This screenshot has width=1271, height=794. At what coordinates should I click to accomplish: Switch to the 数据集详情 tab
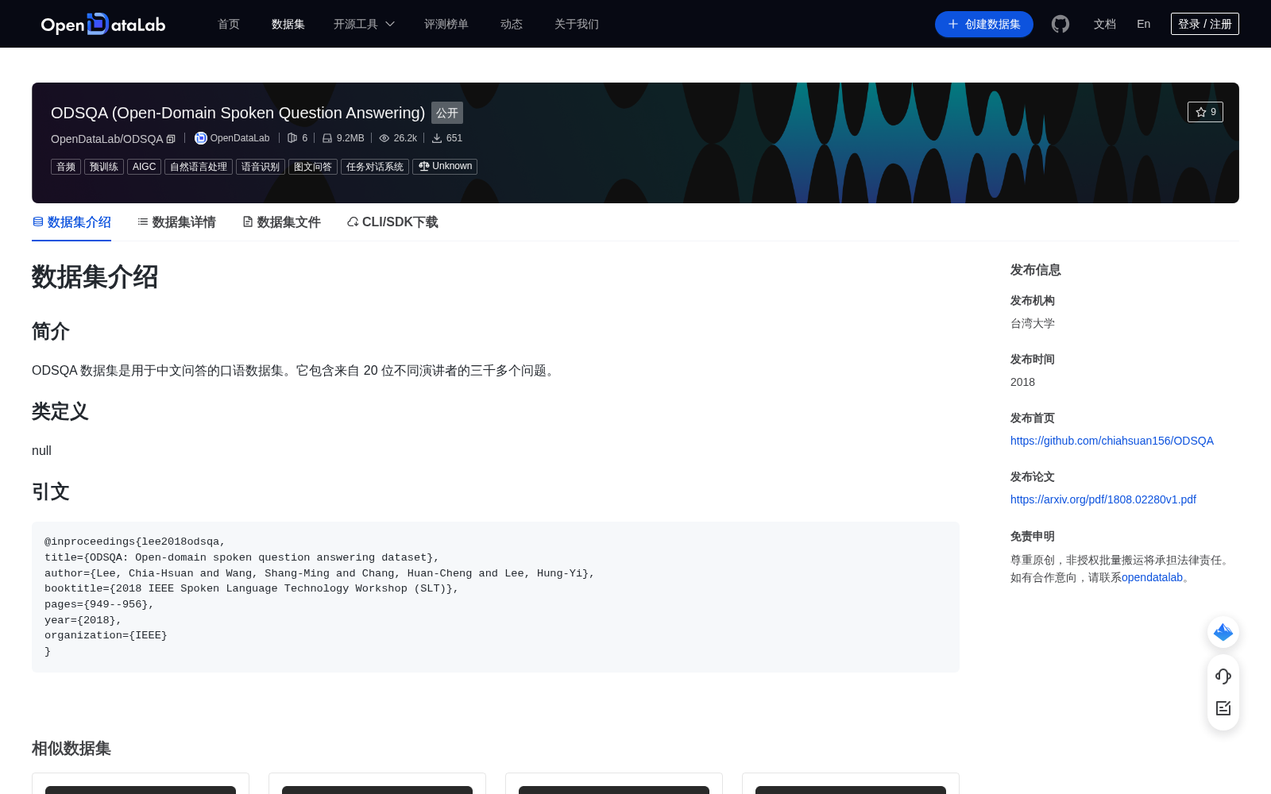point(176,222)
